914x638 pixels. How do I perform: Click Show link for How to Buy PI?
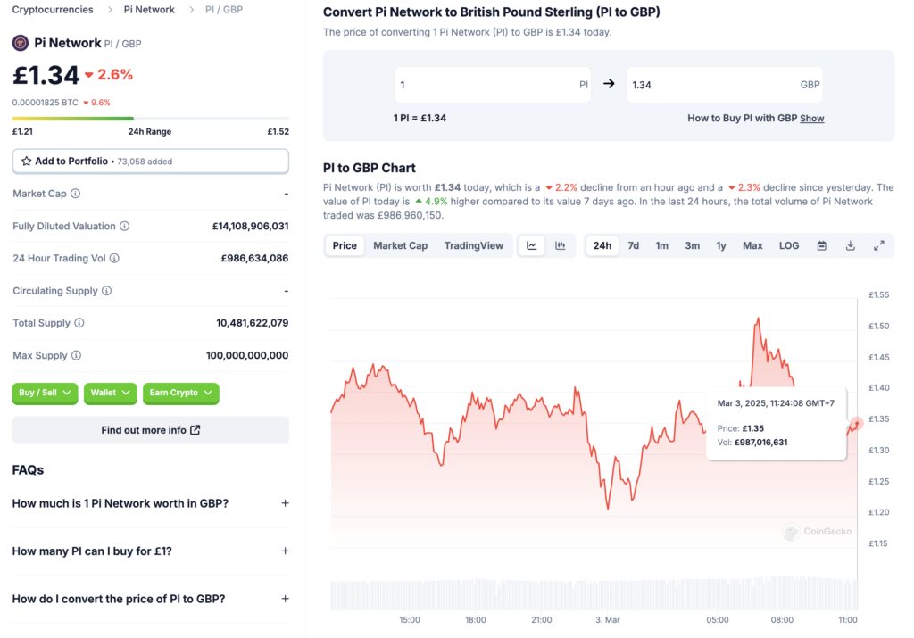812,119
